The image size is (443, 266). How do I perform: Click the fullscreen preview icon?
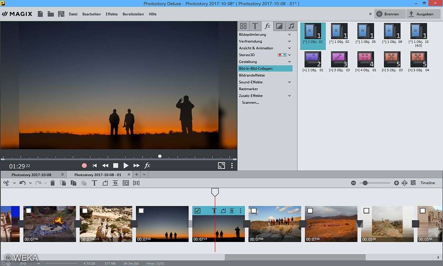tap(221, 166)
